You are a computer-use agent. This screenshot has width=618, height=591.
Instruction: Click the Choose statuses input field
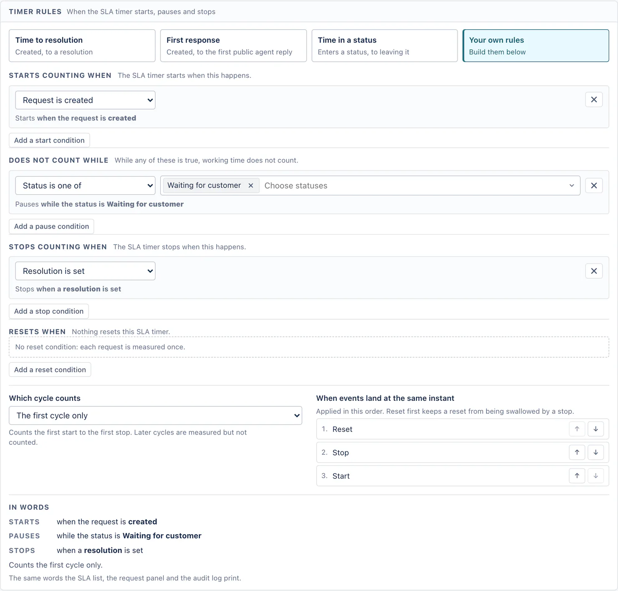pyautogui.click(x=413, y=186)
